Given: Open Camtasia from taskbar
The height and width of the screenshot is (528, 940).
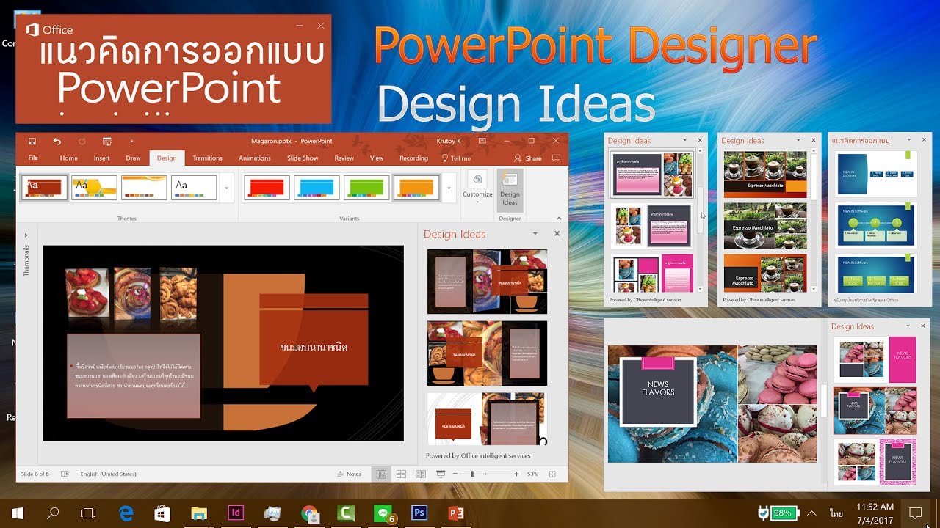Looking at the screenshot, I should (346, 513).
